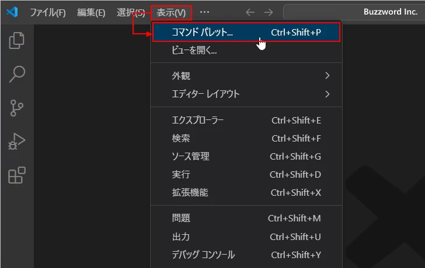This screenshot has height=268, width=425.
Task: Select コマンド パレット... menu entry
Action: click(x=246, y=32)
